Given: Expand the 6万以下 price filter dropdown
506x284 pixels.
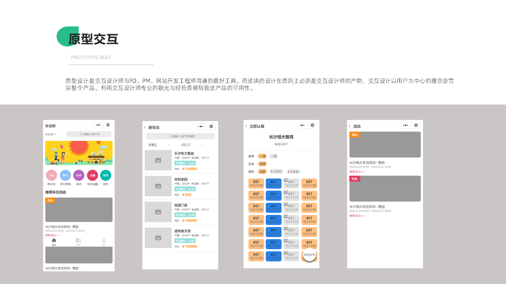Looking at the screenshot, I should [x=192, y=145].
